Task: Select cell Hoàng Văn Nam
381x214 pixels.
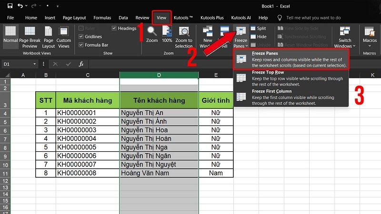Action: click(159, 173)
